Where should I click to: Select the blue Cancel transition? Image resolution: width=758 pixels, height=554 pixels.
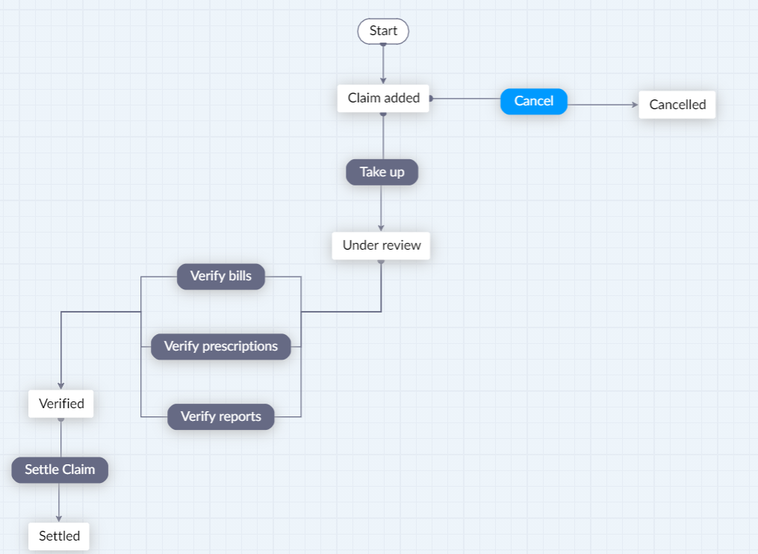pyautogui.click(x=533, y=101)
